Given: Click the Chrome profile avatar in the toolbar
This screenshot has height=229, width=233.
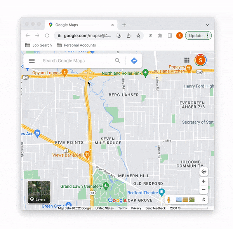Looking at the screenshot, I should point(179,36).
